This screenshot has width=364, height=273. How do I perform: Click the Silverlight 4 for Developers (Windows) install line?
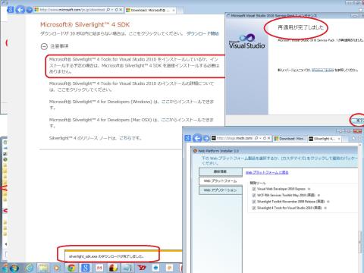131,105
